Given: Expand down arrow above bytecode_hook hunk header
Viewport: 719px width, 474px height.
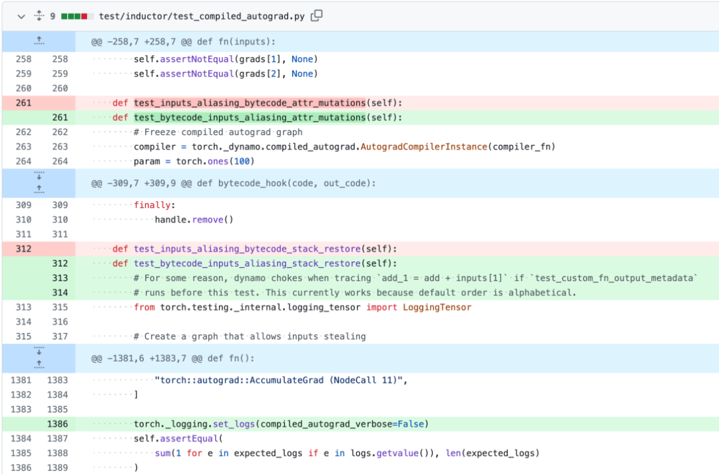Looking at the screenshot, I should click(x=39, y=176).
